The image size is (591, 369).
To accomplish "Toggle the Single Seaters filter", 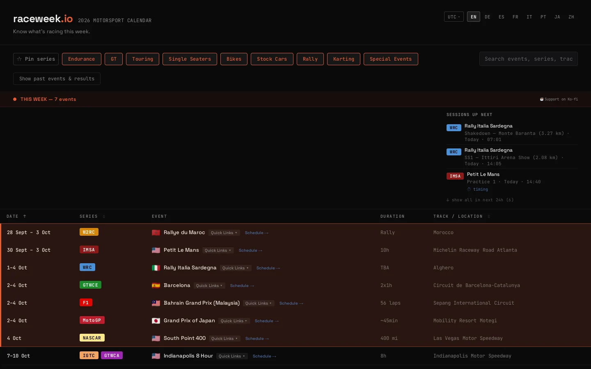I will 190,59.
